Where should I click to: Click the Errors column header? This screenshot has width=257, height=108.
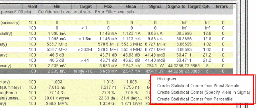[x=222, y=7]
